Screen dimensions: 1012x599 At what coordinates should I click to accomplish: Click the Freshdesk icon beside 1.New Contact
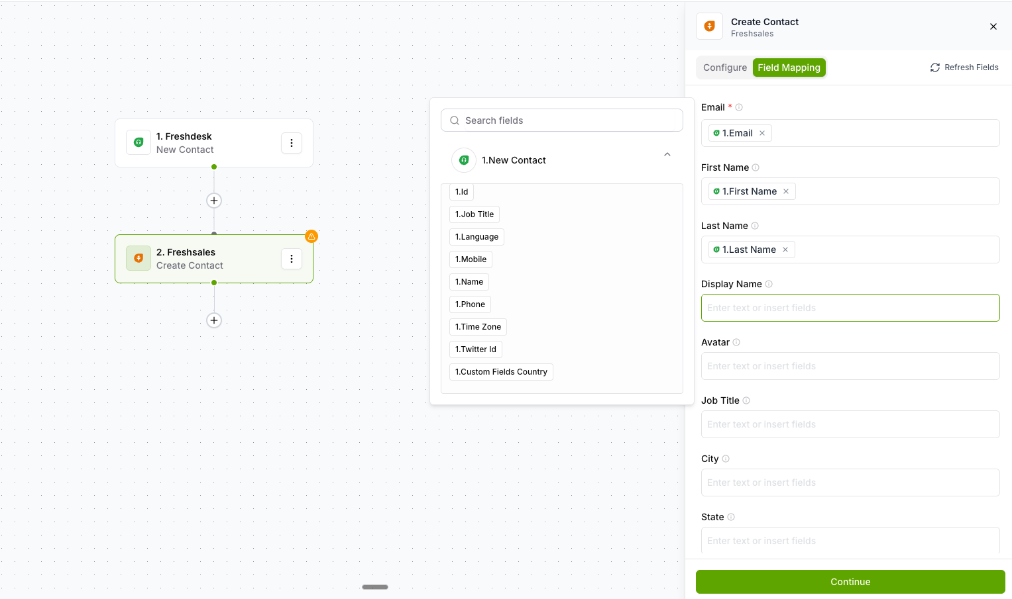464,160
